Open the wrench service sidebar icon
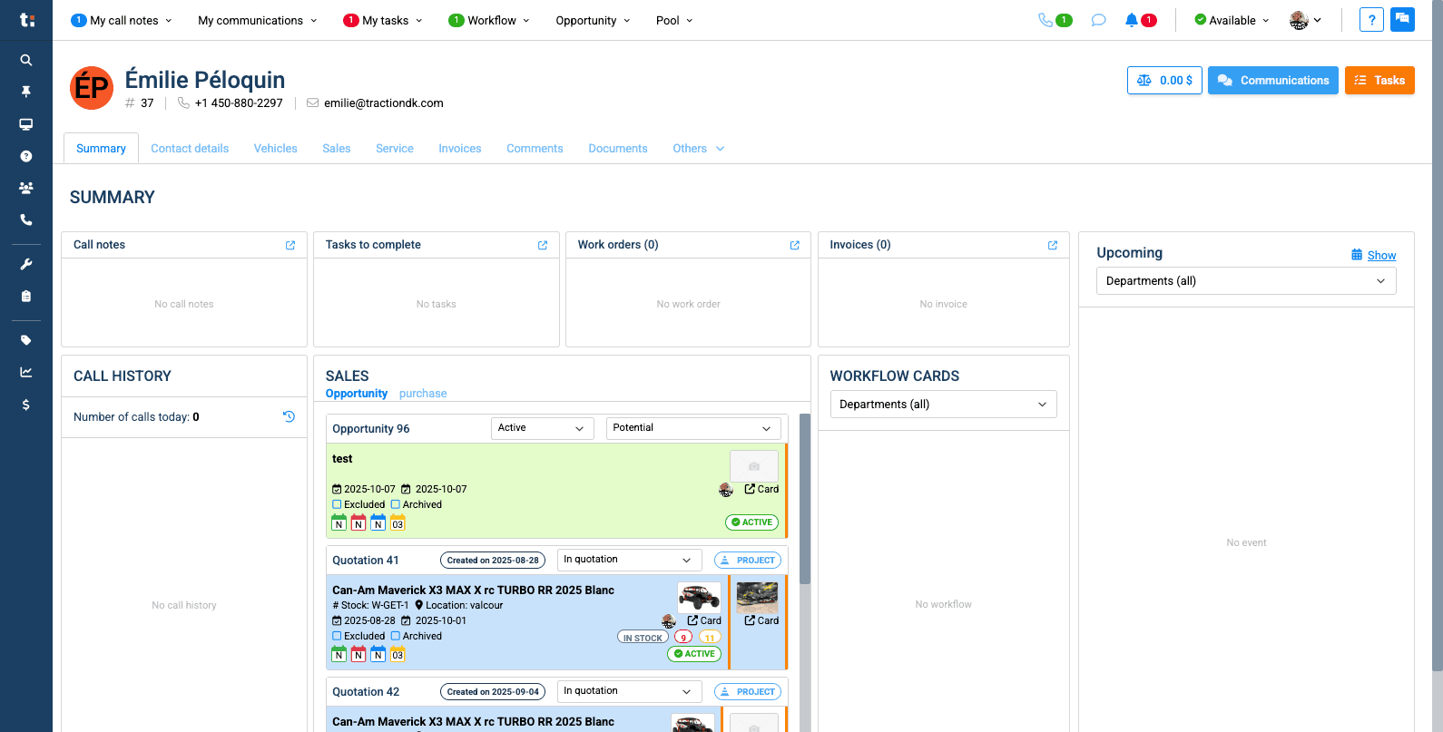1443x732 pixels. [26, 264]
